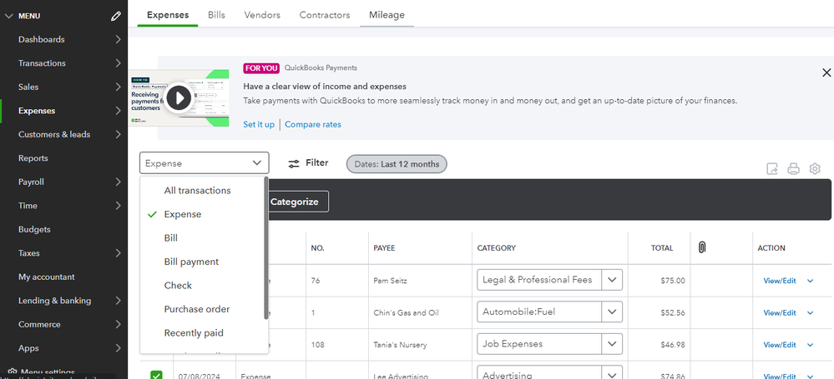Open the Mileage tab
The width and height of the screenshot is (834, 379).
click(x=387, y=15)
